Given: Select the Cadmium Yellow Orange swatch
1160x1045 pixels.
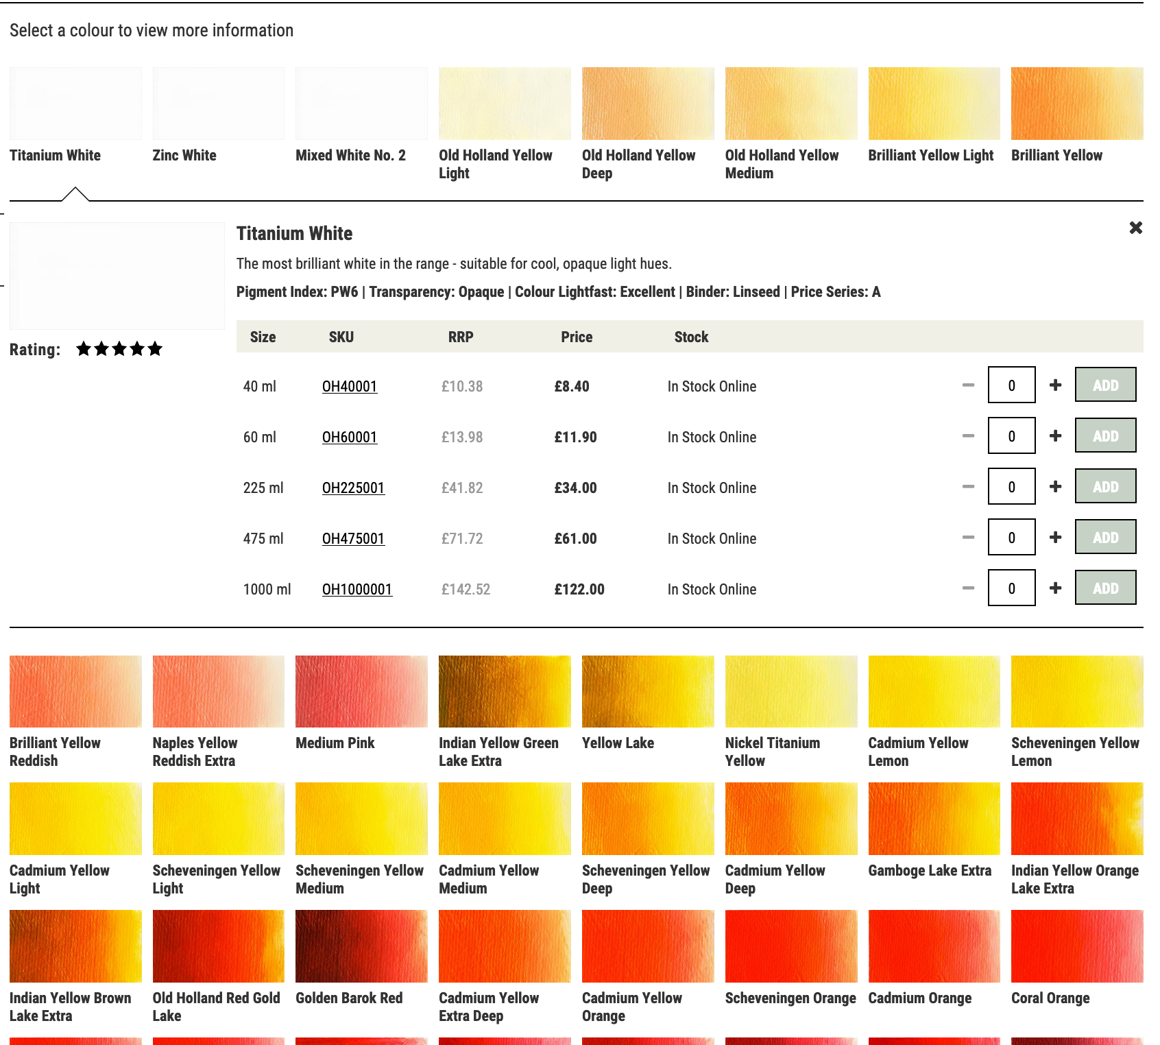Looking at the screenshot, I should [648, 946].
